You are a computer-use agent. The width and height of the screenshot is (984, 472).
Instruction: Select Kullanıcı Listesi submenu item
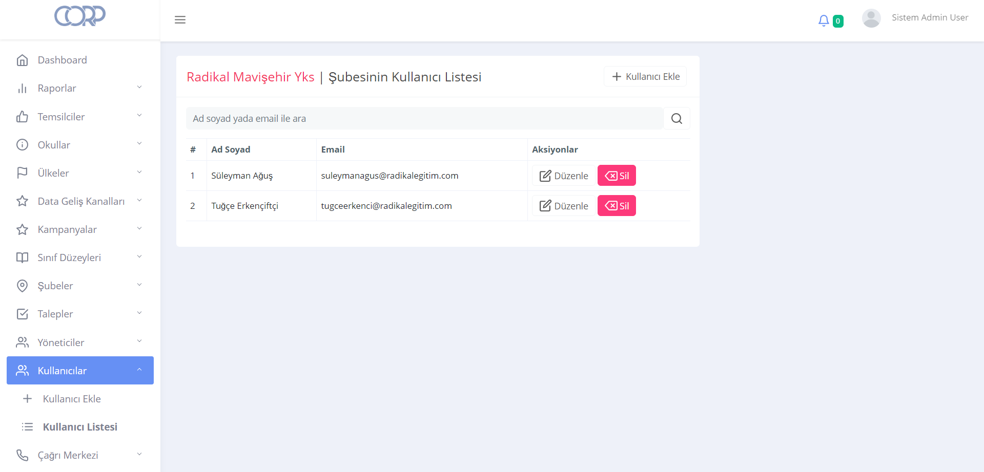[x=80, y=427]
